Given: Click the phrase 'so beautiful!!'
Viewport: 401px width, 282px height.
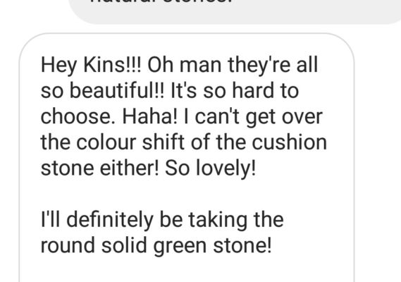Looking at the screenshot, I should [x=102, y=91].
